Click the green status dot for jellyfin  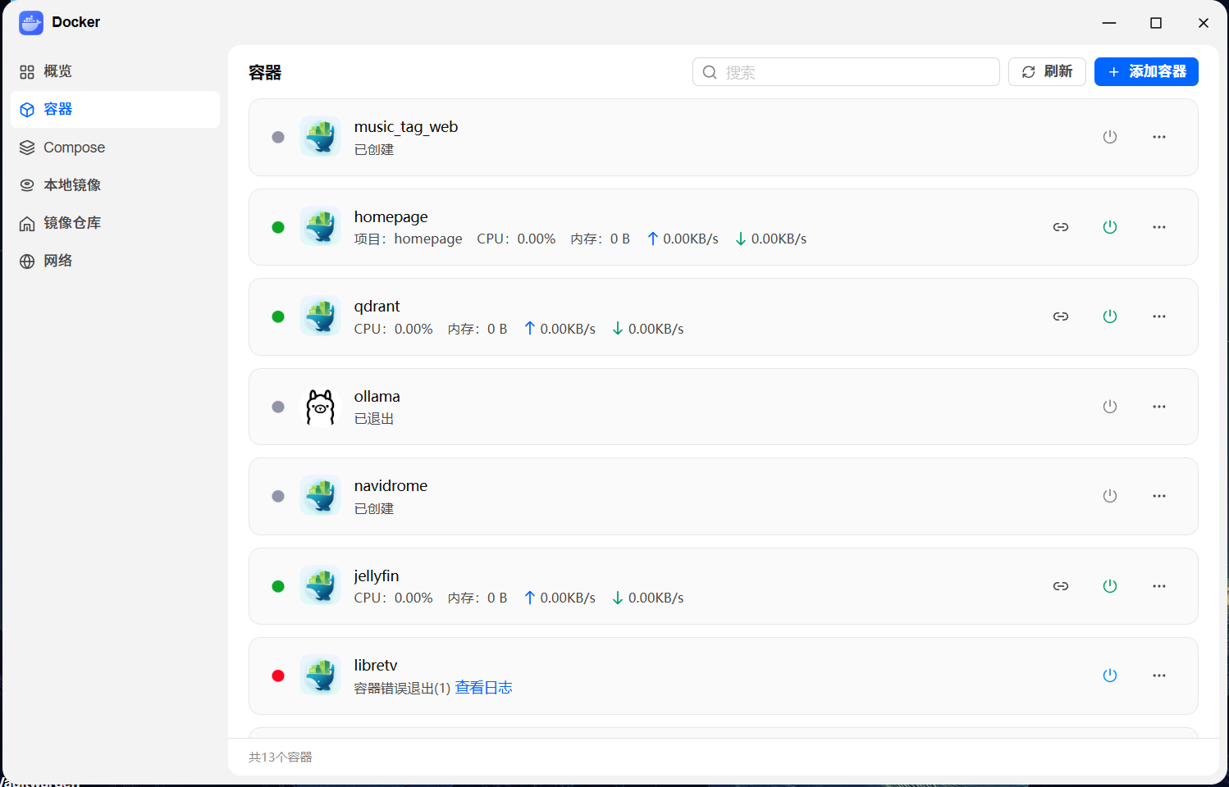[x=278, y=586]
